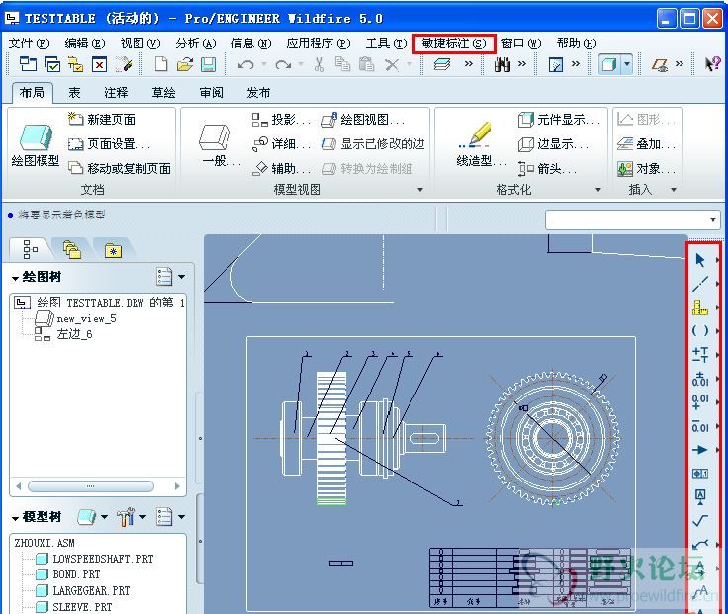The image size is (728, 614).
Task: Click Sheet Setup (页面设置) button
Action: (x=110, y=144)
